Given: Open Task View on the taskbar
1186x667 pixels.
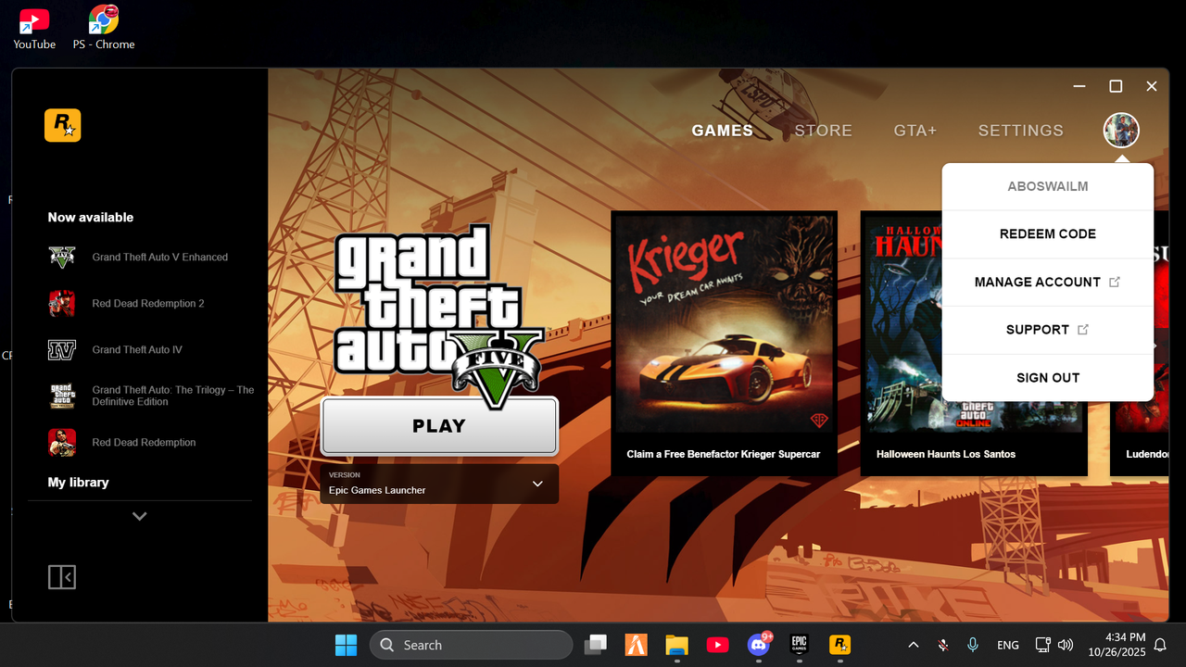Looking at the screenshot, I should [x=595, y=645].
